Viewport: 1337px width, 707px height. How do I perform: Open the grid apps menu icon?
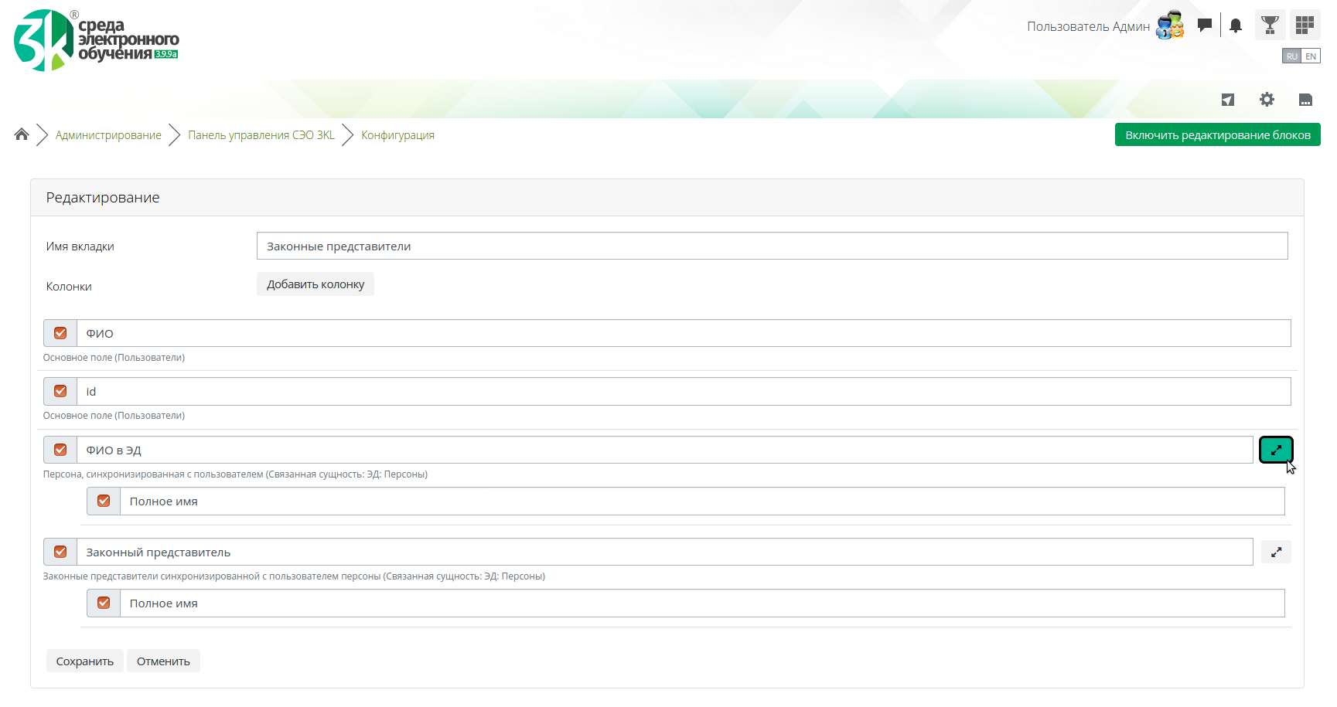click(1305, 25)
